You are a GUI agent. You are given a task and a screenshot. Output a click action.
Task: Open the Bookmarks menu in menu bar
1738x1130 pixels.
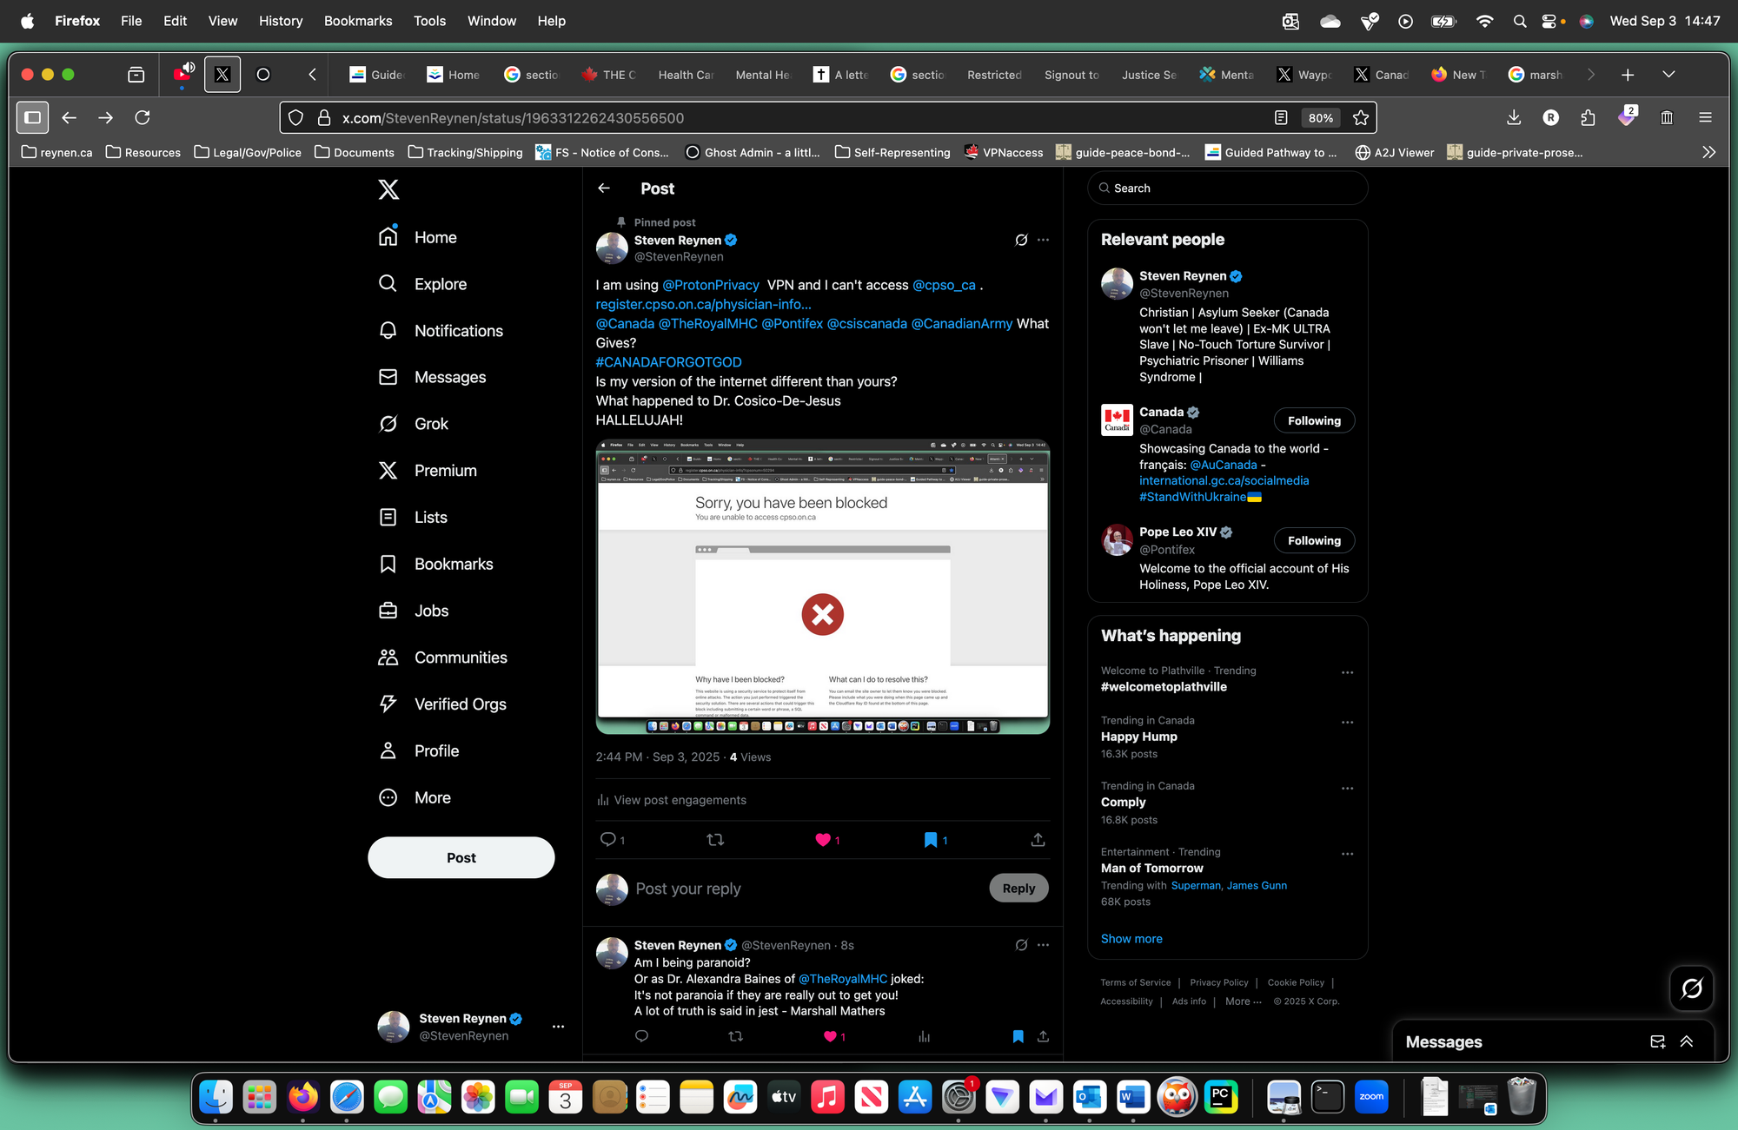click(x=358, y=21)
